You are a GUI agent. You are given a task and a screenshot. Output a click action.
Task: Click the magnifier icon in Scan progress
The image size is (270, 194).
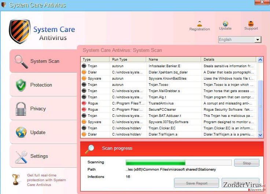tap(90, 149)
